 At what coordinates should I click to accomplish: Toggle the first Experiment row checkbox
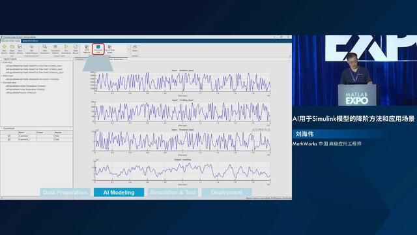click(x=9, y=136)
